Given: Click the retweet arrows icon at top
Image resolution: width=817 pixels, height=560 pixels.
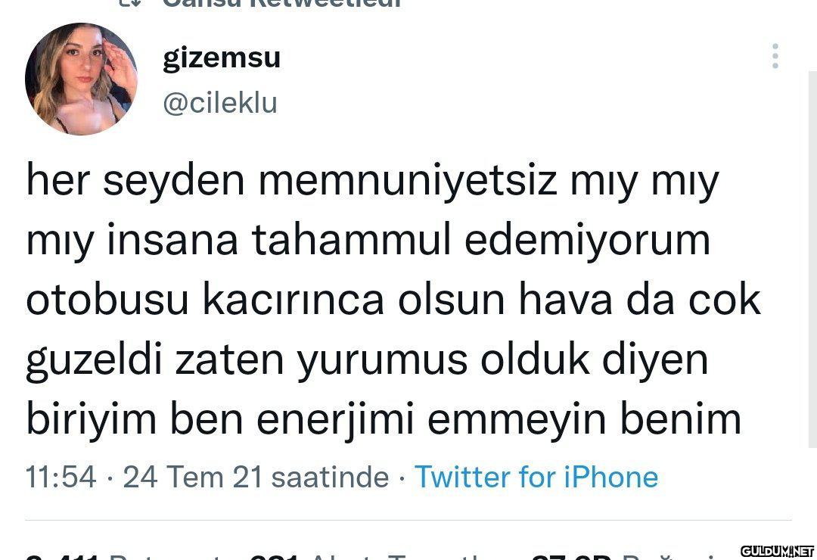Looking at the screenshot, I should tap(131, 3).
